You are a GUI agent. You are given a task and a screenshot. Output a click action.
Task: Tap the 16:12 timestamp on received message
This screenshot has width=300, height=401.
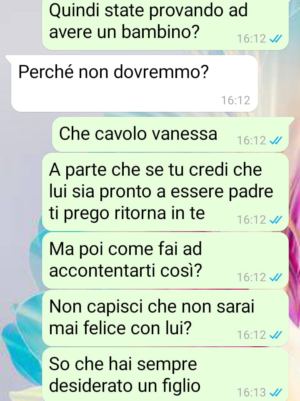235,100
